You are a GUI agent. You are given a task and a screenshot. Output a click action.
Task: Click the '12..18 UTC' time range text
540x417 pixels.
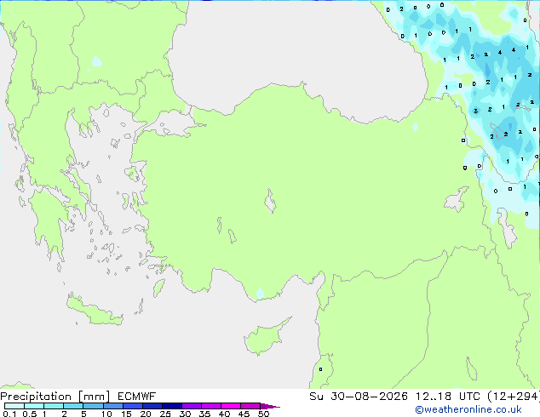click(448, 397)
